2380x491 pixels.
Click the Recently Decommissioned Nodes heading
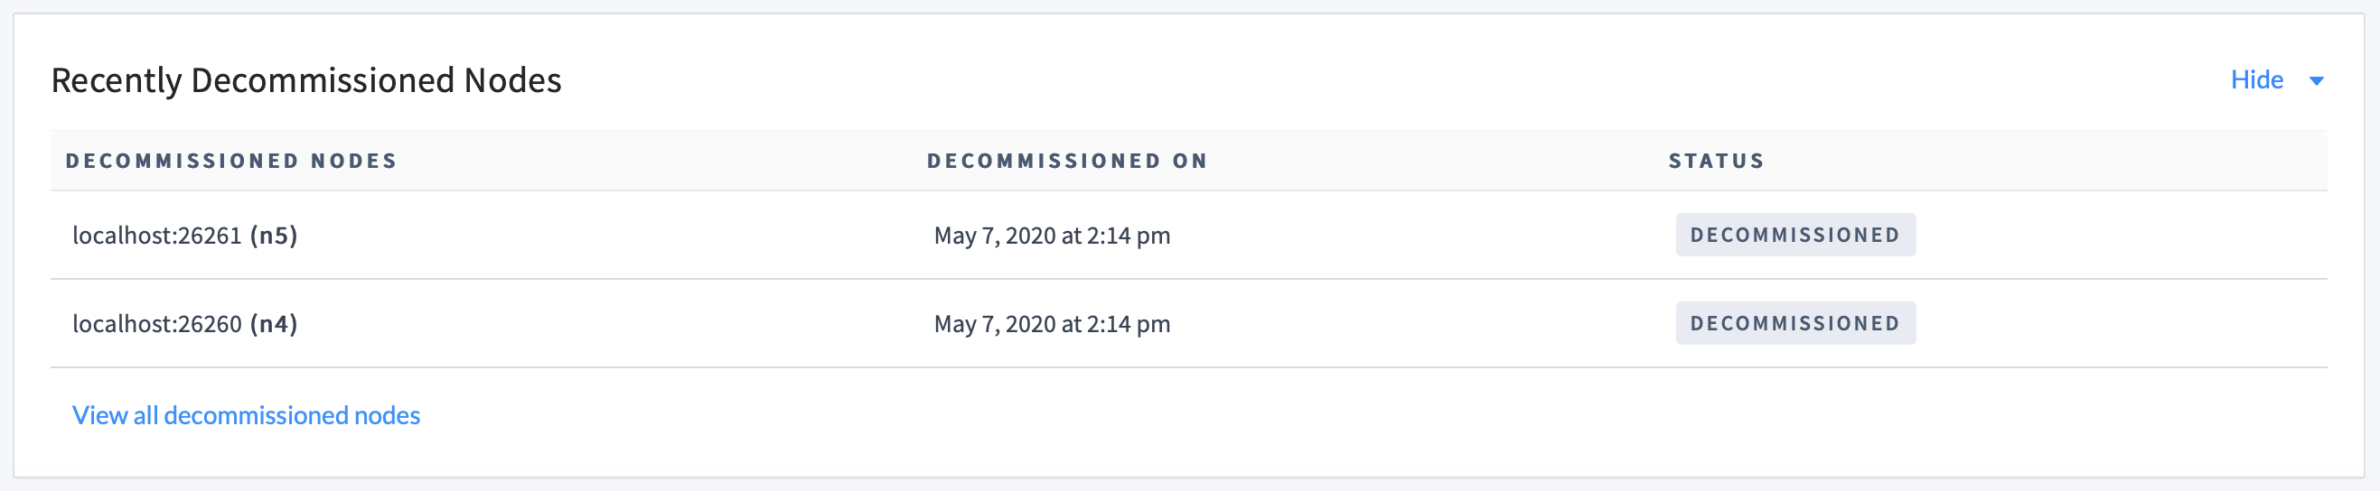point(305,80)
